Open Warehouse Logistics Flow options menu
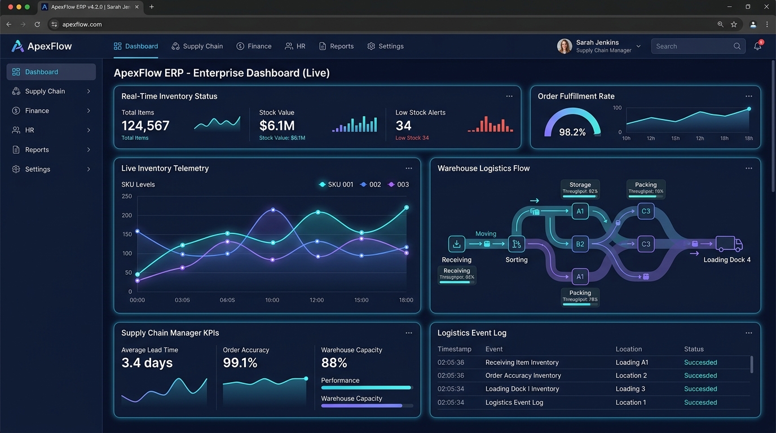 click(748, 168)
